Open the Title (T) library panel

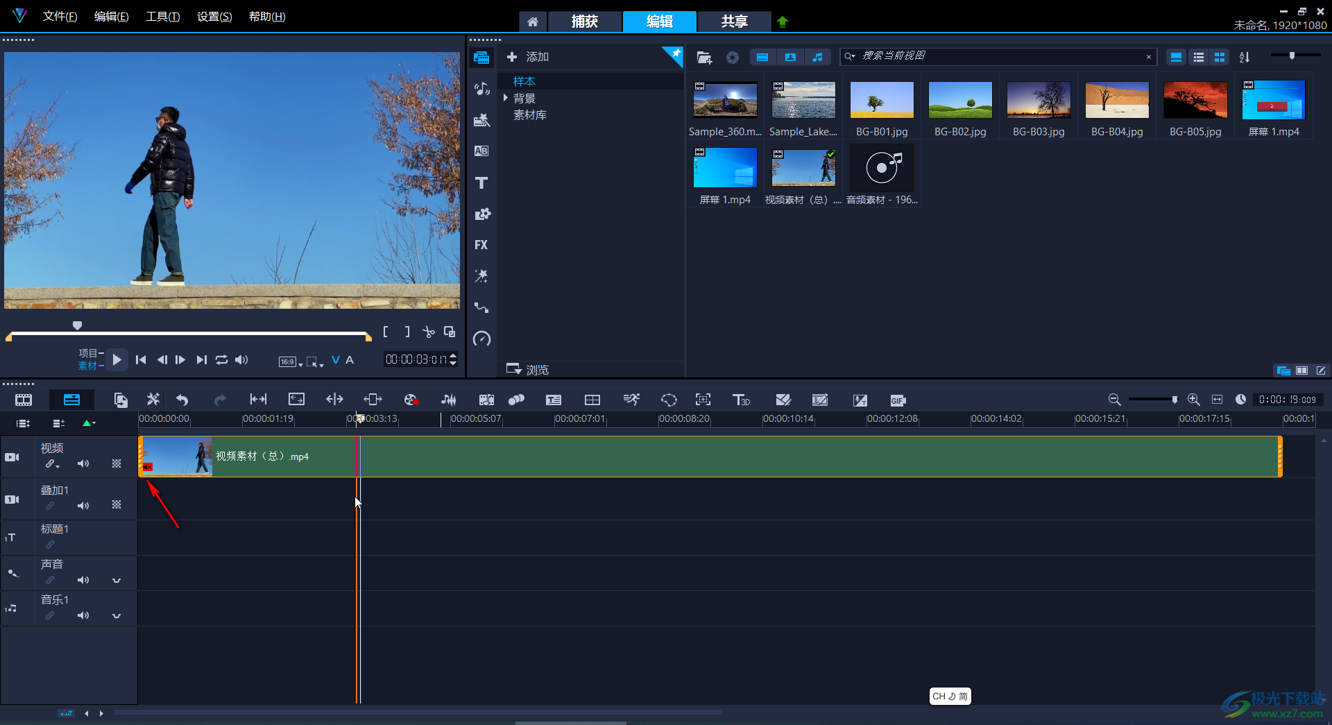coord(481,183)
